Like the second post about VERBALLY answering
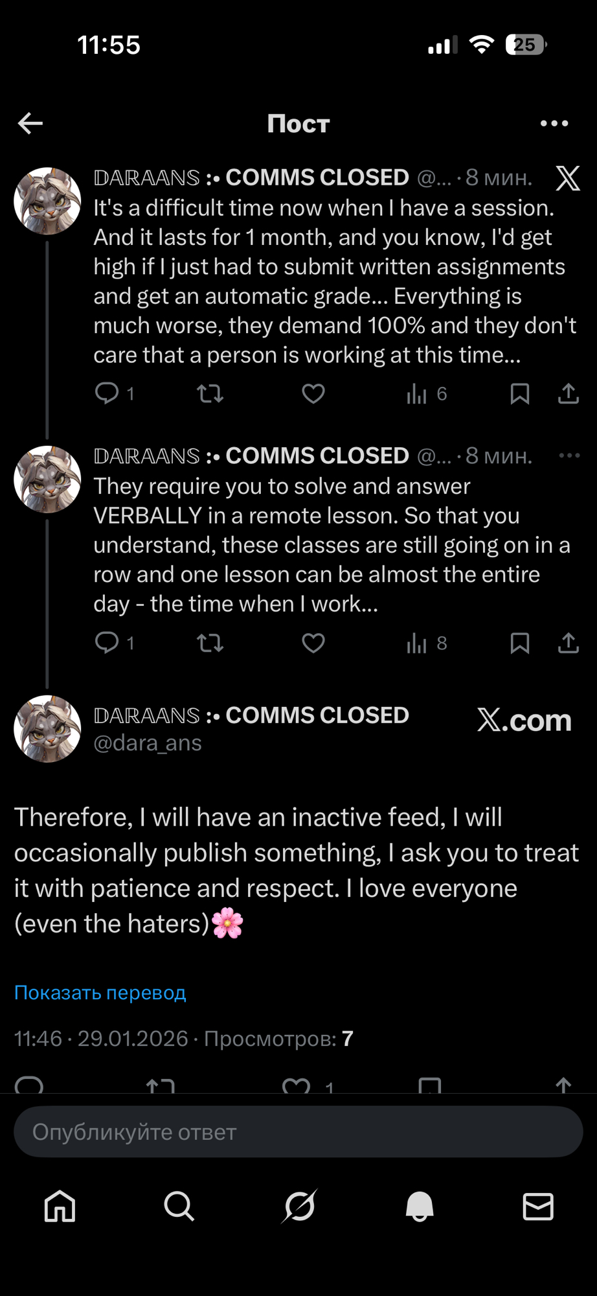597x1296 pixels. click(313, 643)
